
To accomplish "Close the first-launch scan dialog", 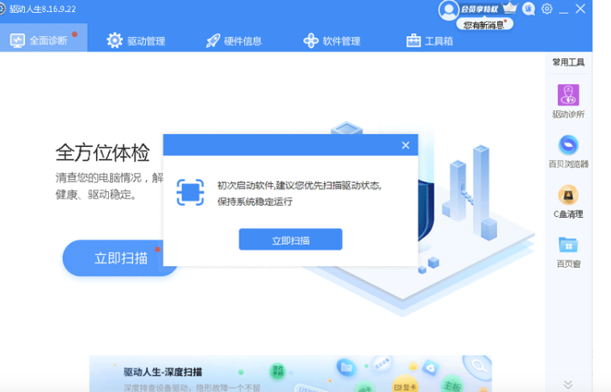I will (x=405, y=145).
